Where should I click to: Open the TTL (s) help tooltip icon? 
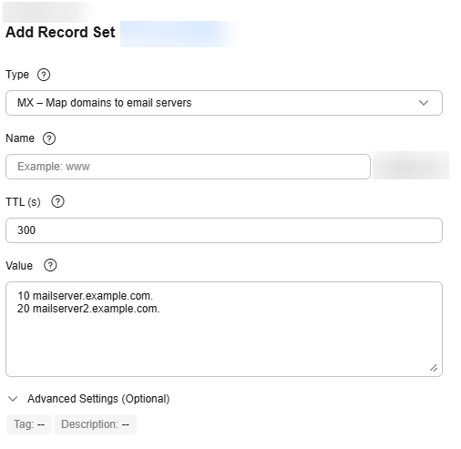pyautogui.click(x=57, y=201)
